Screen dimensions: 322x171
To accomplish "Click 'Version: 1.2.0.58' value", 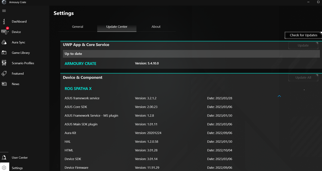I will pyautogui.click(x=146, y=141).
